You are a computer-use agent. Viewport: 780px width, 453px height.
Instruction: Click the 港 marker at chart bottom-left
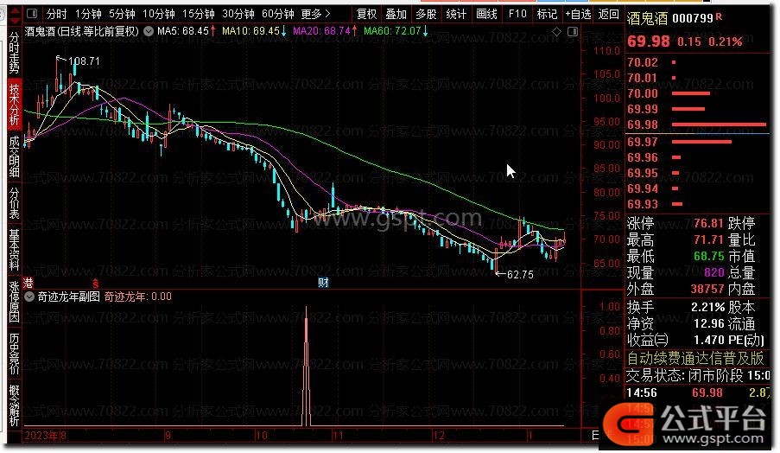click(x=29, y=284)
